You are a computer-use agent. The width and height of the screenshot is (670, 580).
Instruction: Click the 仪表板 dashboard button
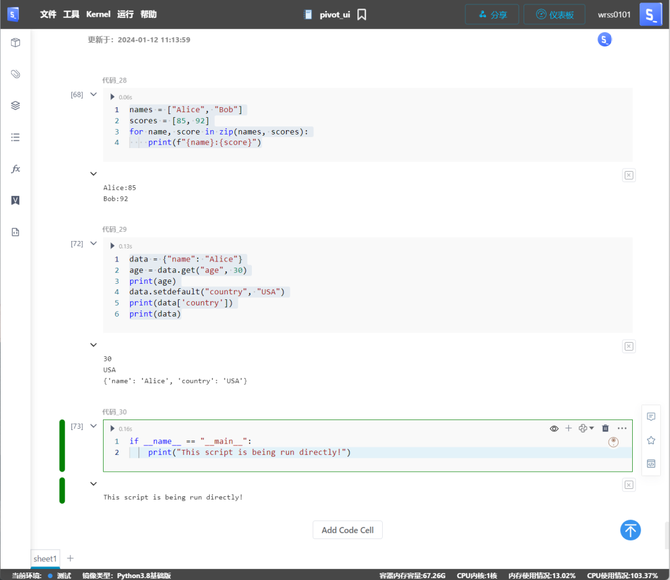click(x=554, y=14)
